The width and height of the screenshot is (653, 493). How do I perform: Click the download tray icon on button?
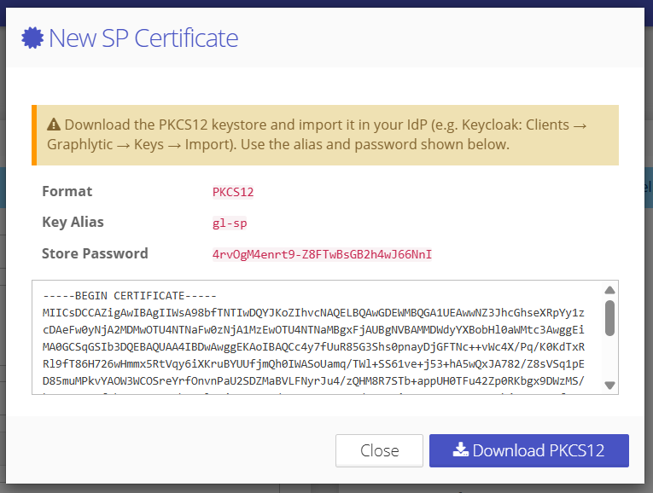(461, 449)
